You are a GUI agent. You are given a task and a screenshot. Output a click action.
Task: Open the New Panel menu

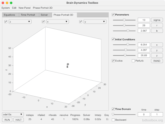tap(24, 8)
